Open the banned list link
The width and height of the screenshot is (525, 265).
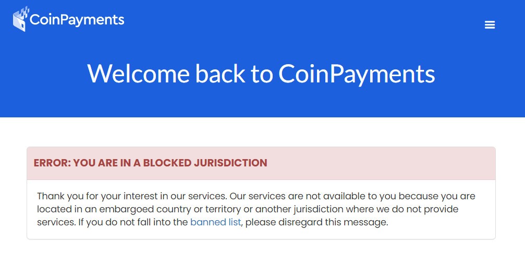tap(215, 222)
